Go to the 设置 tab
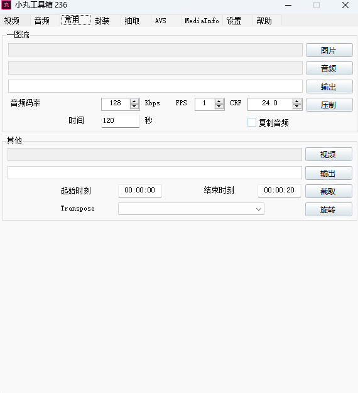 click(234, 21)
